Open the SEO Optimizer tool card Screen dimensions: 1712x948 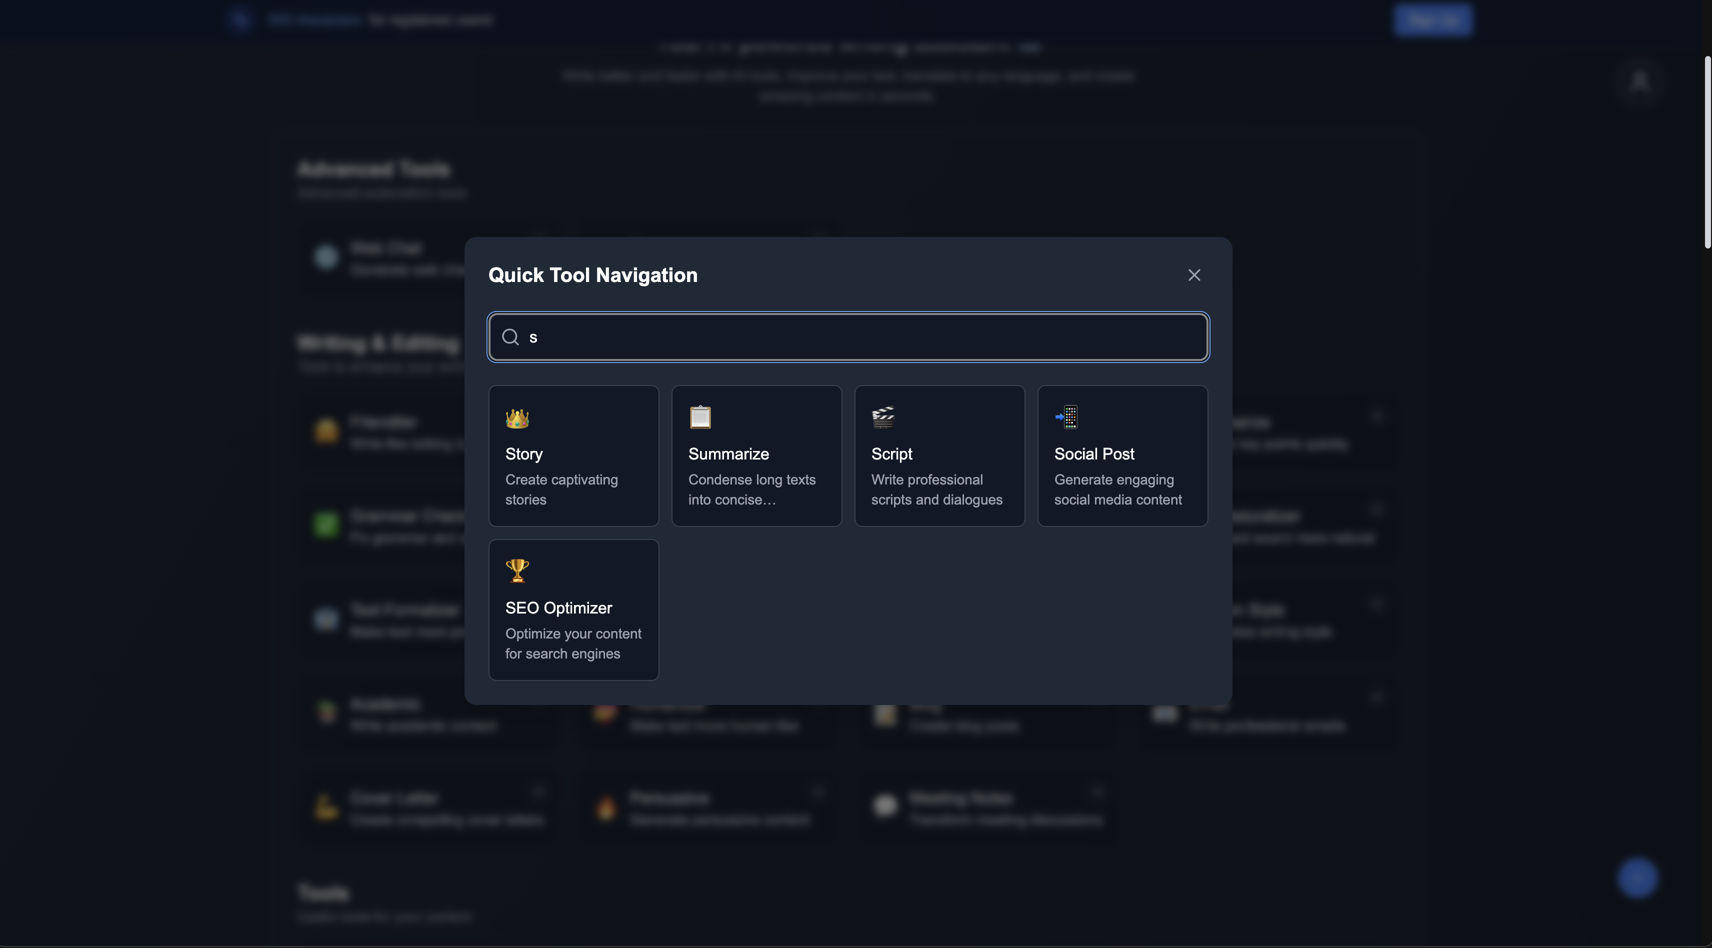click(573, 609)
